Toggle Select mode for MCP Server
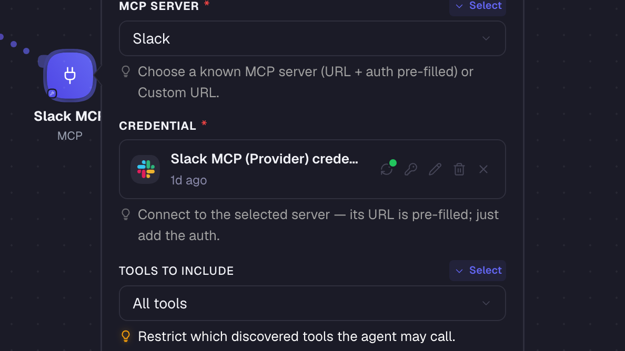Image resolution: width=625 pixels, height=351 pixels. (x=478, y=6)
